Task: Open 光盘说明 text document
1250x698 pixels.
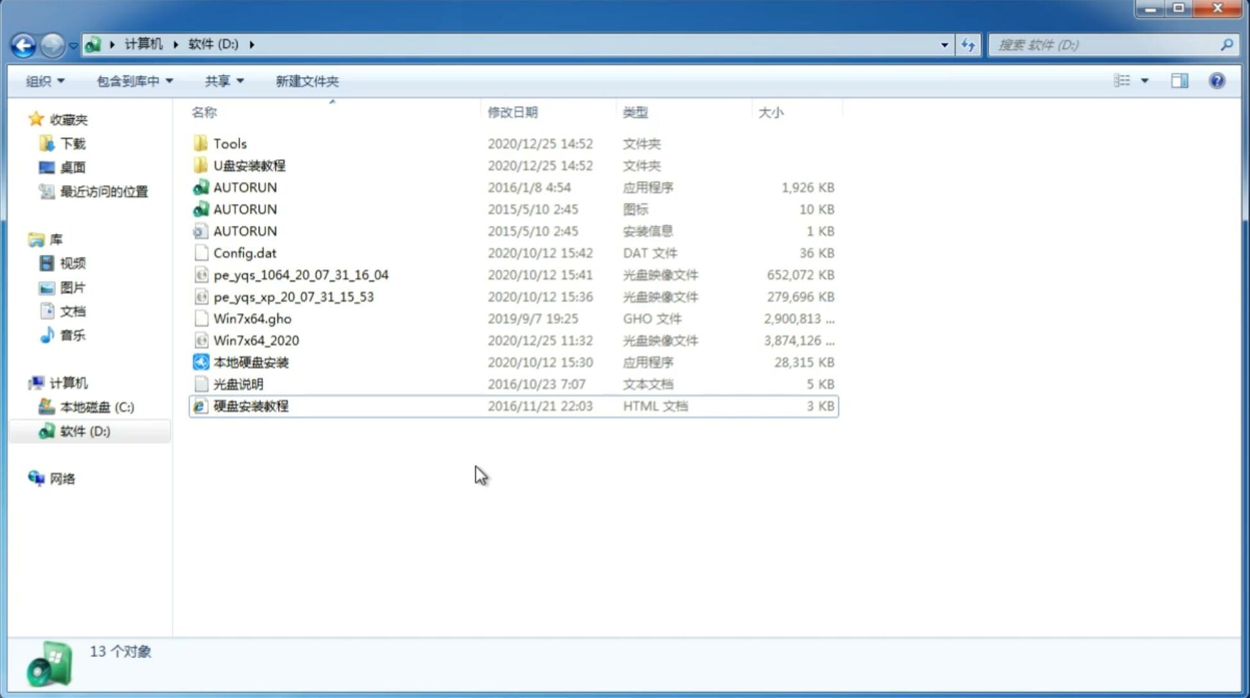Action: point(239,383)
